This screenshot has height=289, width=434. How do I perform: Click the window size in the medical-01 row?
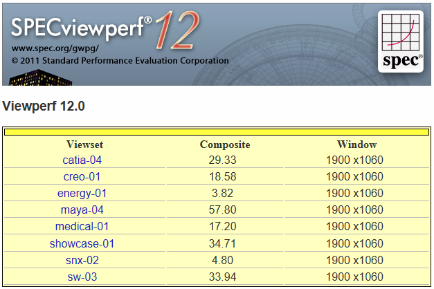pyautogui.click(x=354, y=227)
